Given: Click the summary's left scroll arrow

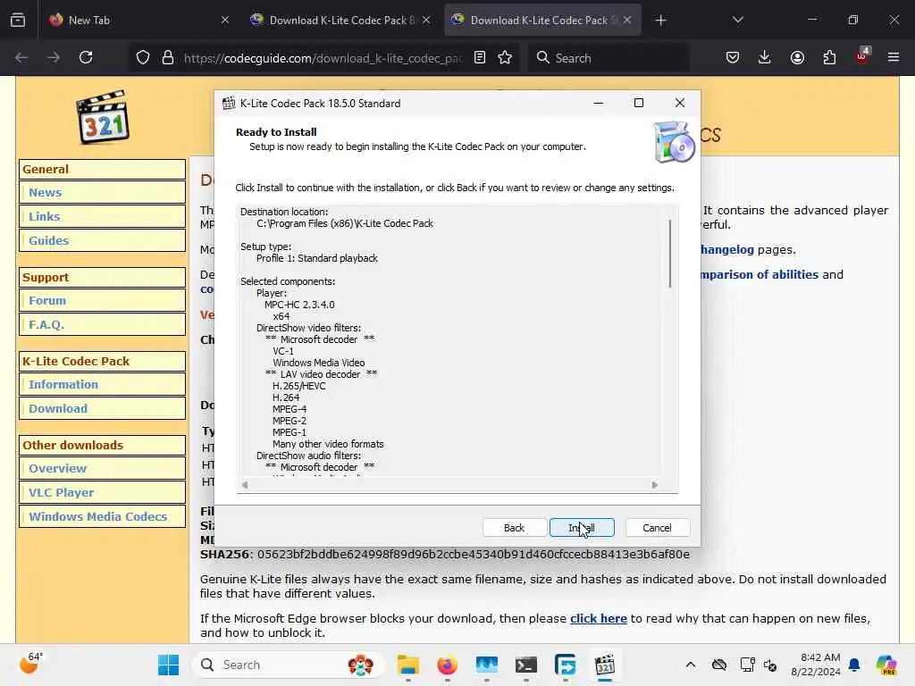Looking at the screenshot, I should [x=245, y=485].
